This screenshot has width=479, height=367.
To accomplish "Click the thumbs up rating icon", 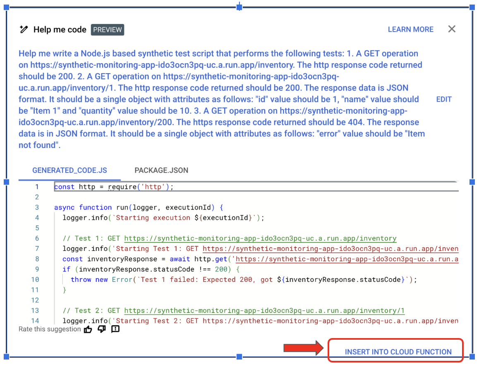I will 88,329.
